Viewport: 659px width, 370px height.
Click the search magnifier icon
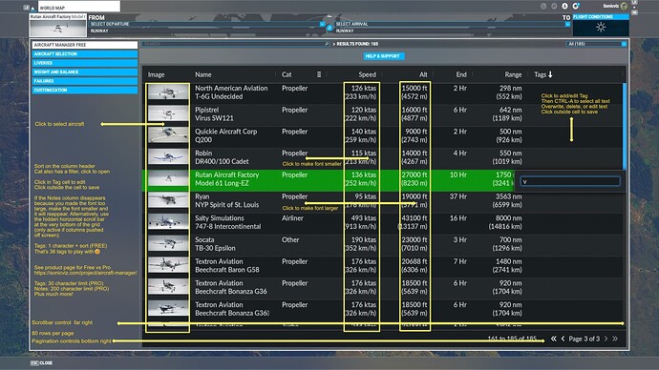click(x=327, y=44)
